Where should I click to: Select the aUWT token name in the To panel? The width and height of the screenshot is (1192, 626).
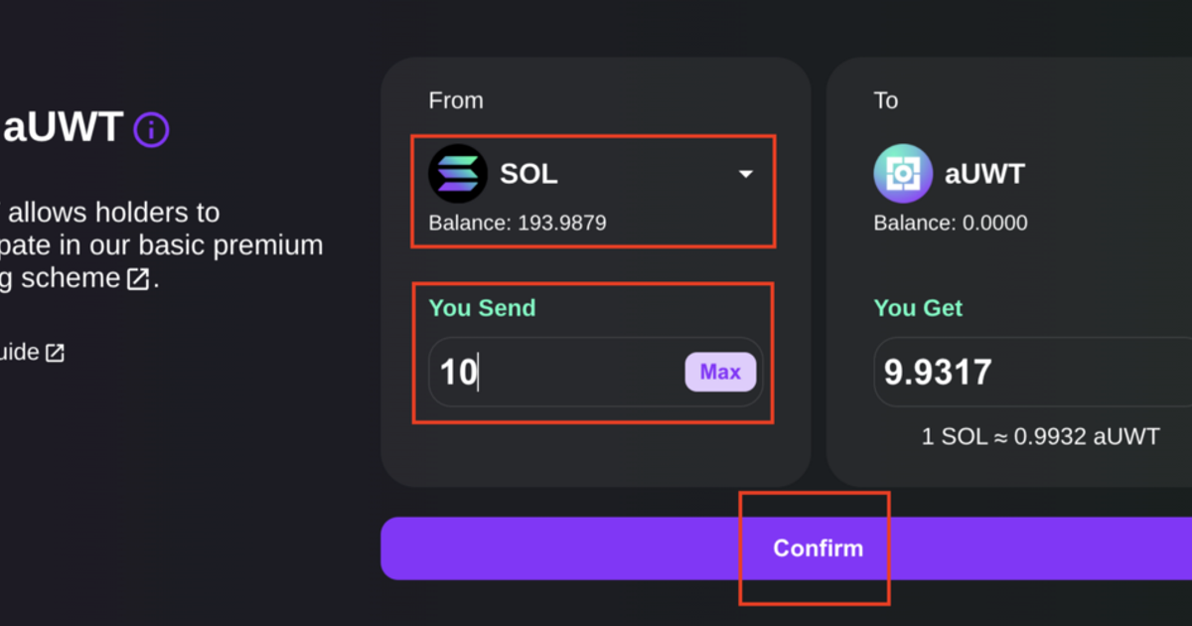tap(983, 174)
